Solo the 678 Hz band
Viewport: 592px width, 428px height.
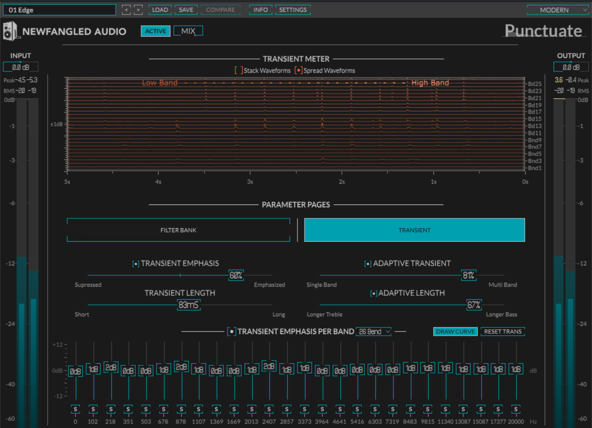(x=163, y=409)
